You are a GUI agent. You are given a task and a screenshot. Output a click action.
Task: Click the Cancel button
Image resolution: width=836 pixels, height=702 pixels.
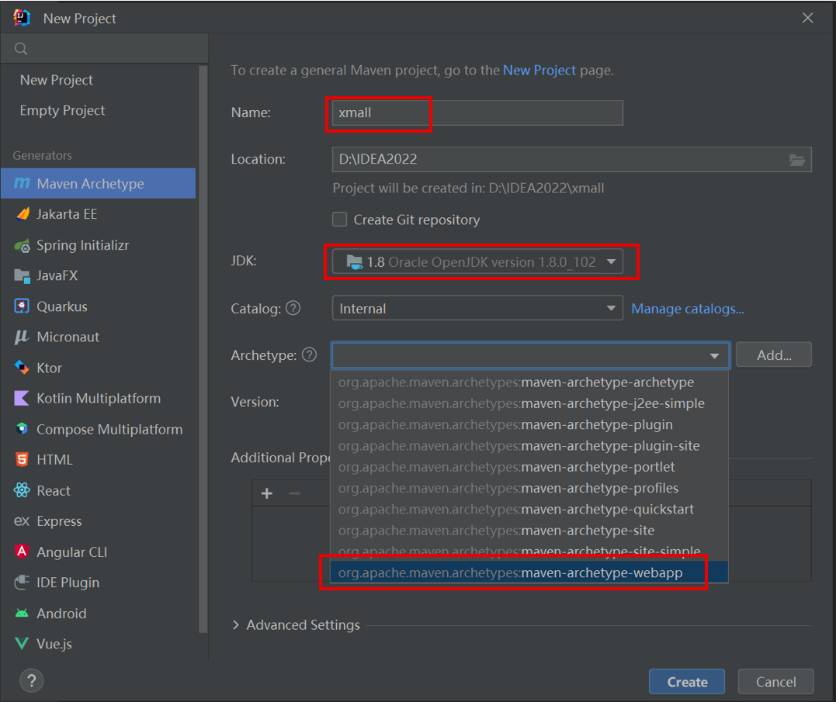(775, 682)
